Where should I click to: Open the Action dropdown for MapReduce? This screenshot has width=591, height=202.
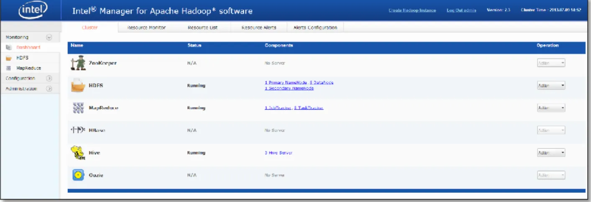551,108
